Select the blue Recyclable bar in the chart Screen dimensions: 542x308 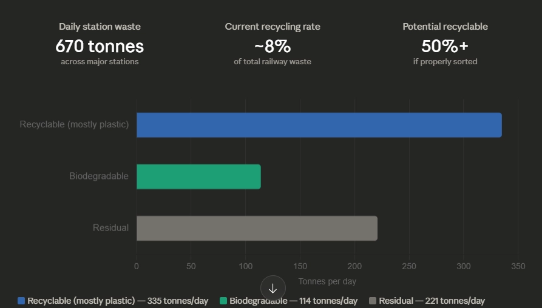pyautogui.click(x=319, y=125)
